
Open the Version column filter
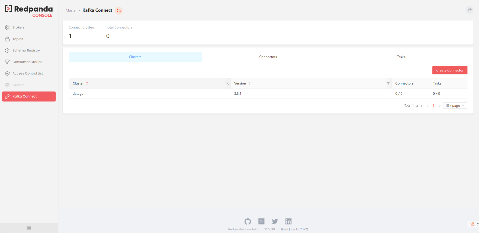click(x=388, y=83)
